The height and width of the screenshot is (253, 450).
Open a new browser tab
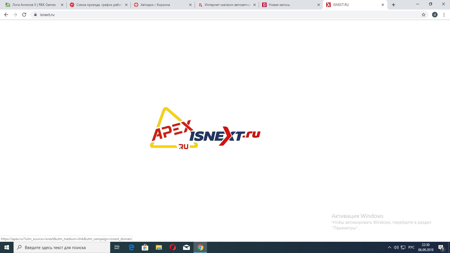coord(393,5)
